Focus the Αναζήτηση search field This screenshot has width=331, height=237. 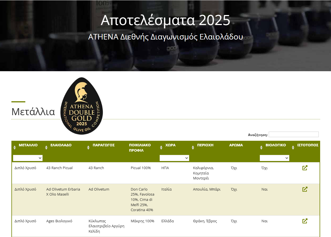coord(293,134)
